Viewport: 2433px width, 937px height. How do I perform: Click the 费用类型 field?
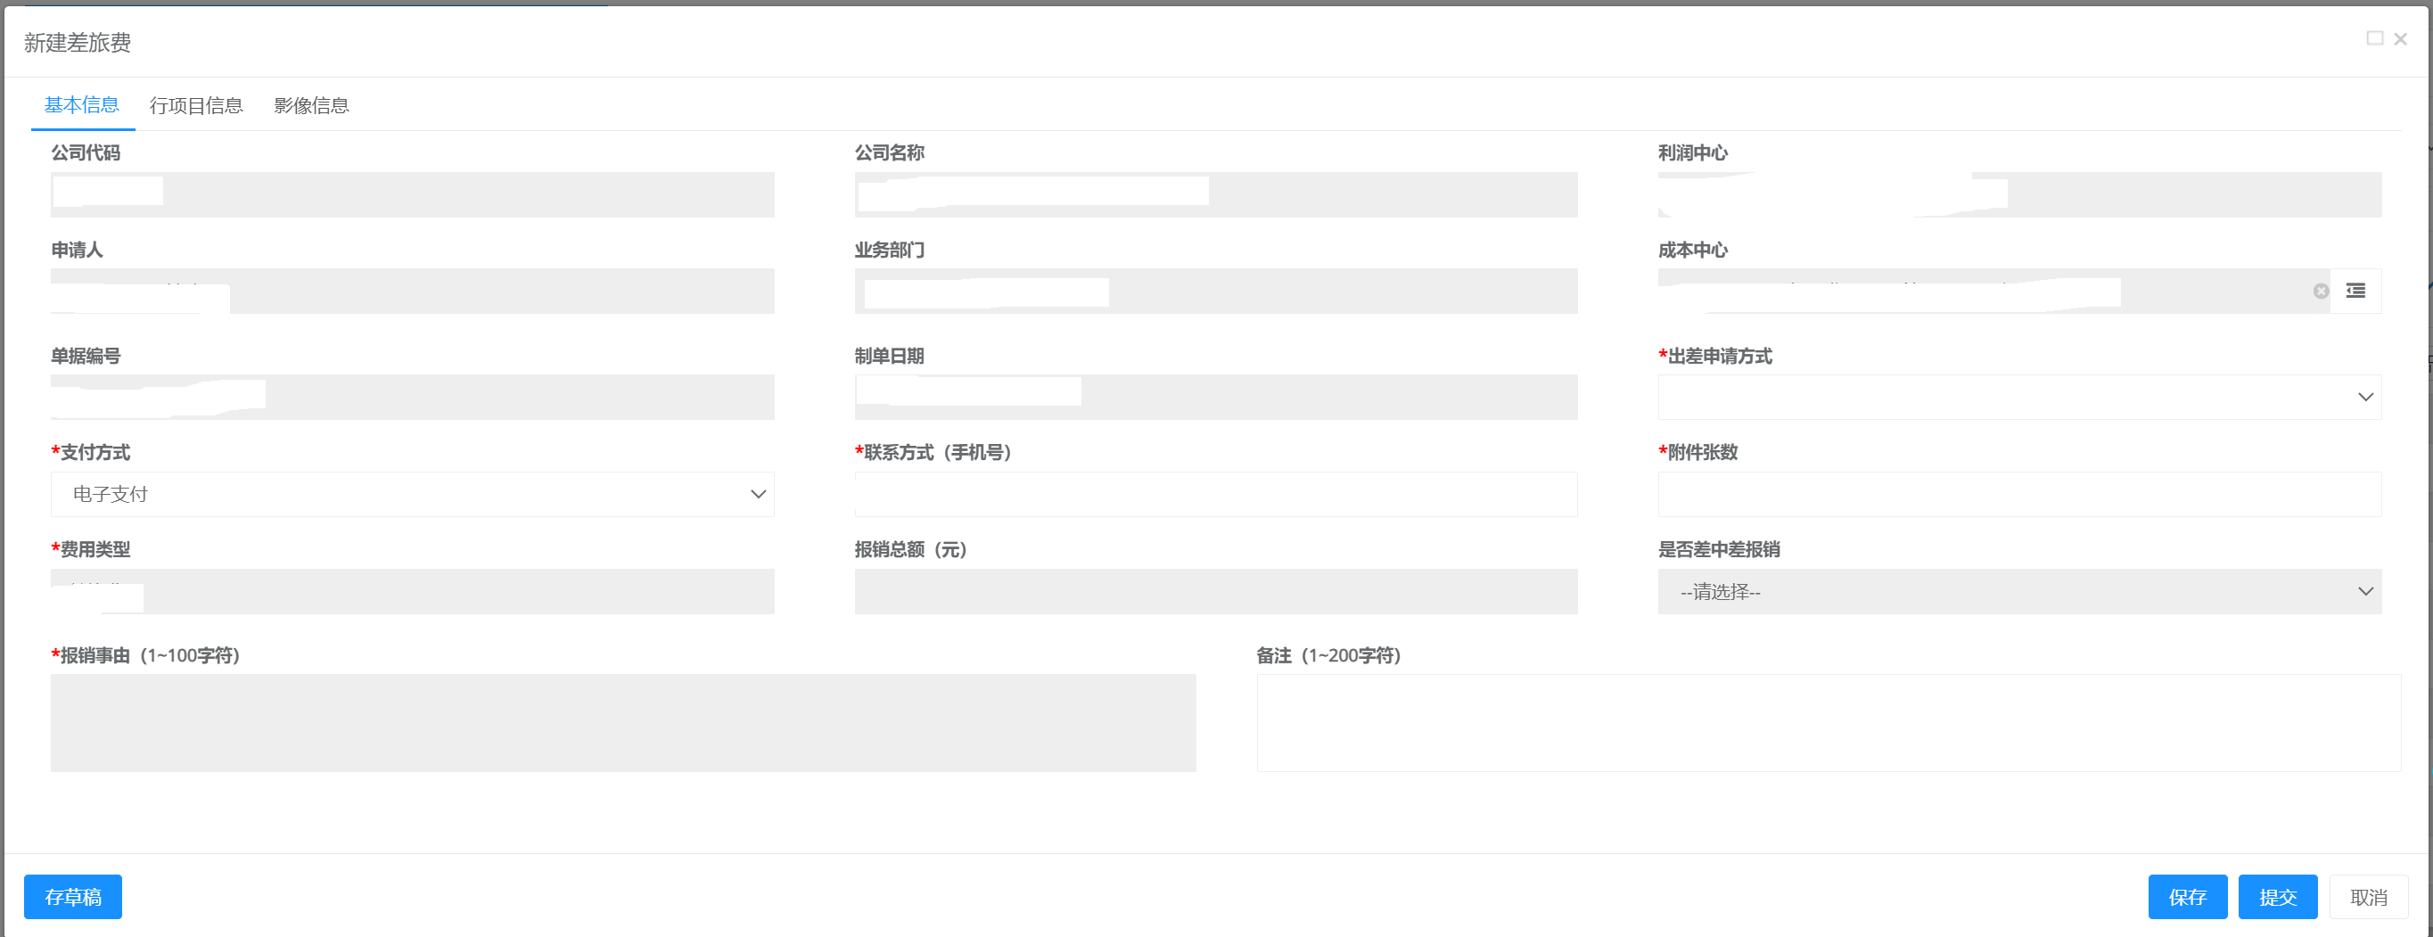[x=412, y=591]
